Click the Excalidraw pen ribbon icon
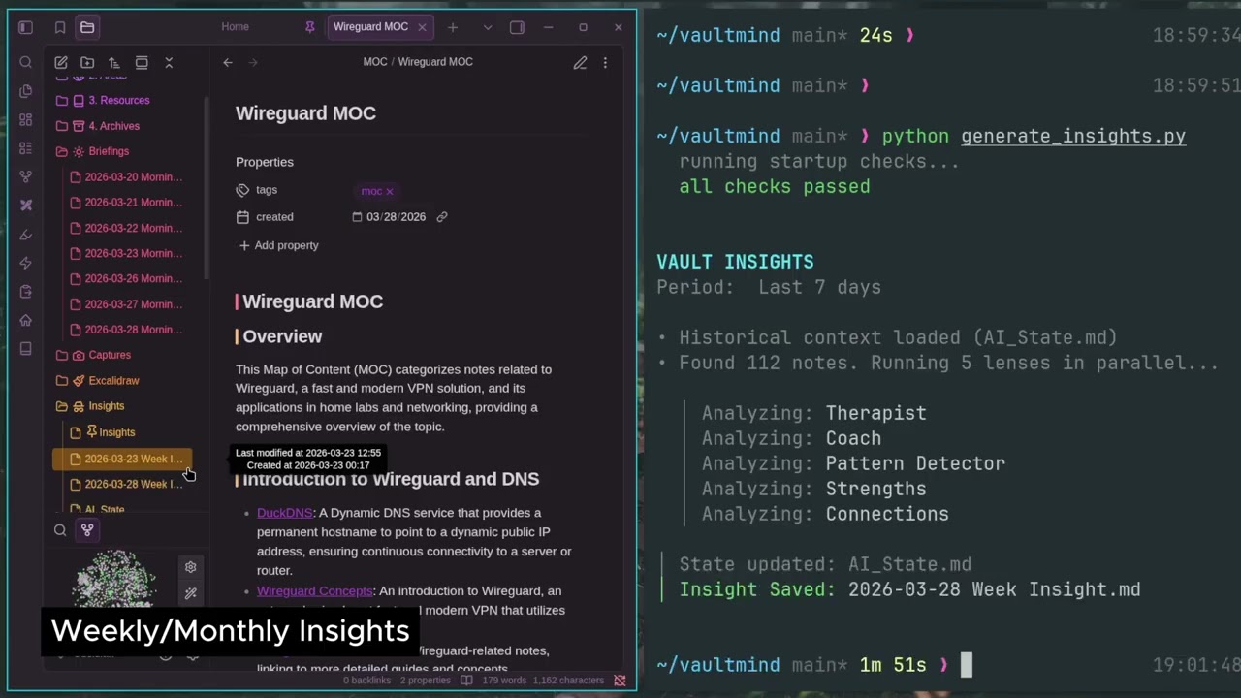1241x698 pixels. pos(26,235)
